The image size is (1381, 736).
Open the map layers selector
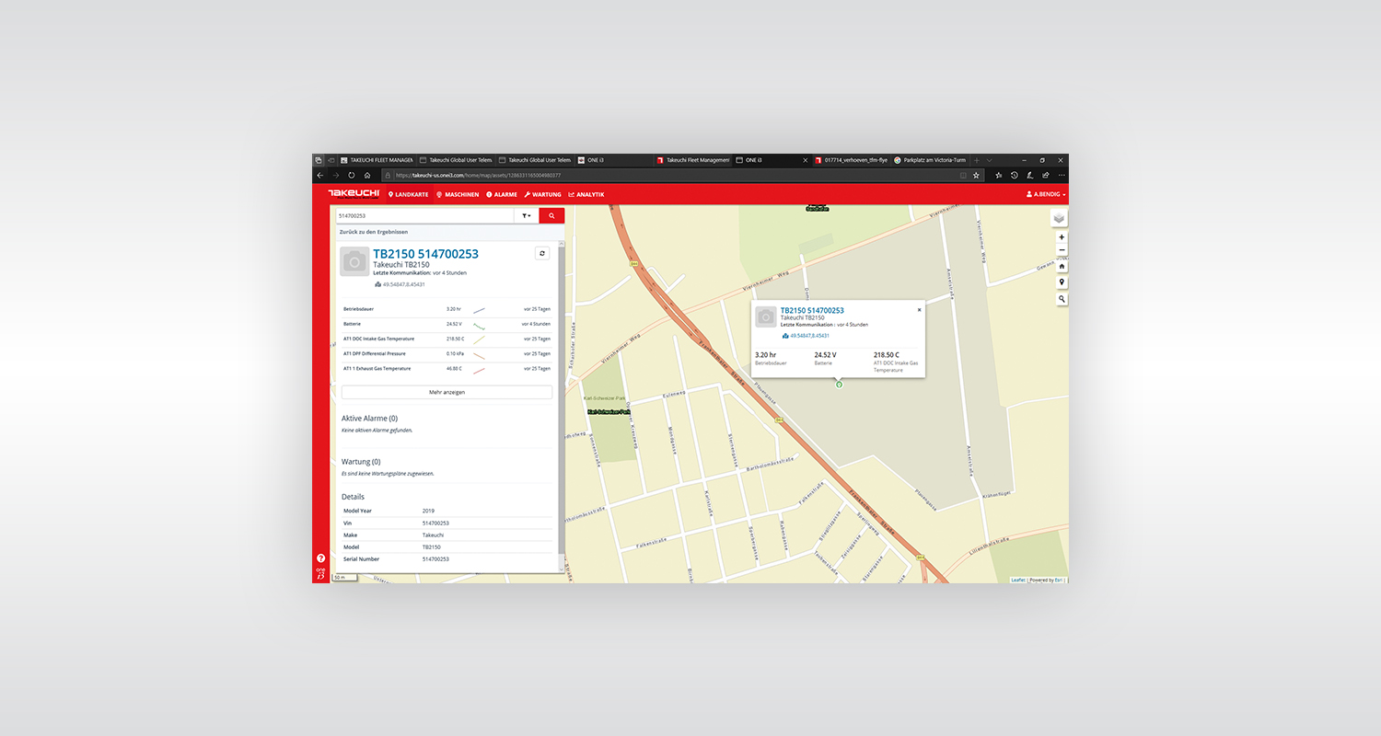point(1059,217)
